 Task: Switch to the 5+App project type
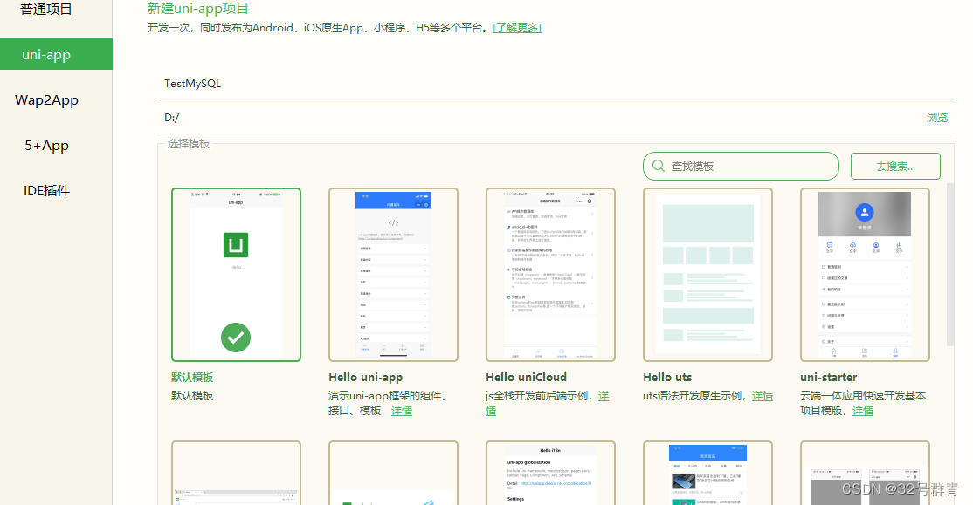46,145
